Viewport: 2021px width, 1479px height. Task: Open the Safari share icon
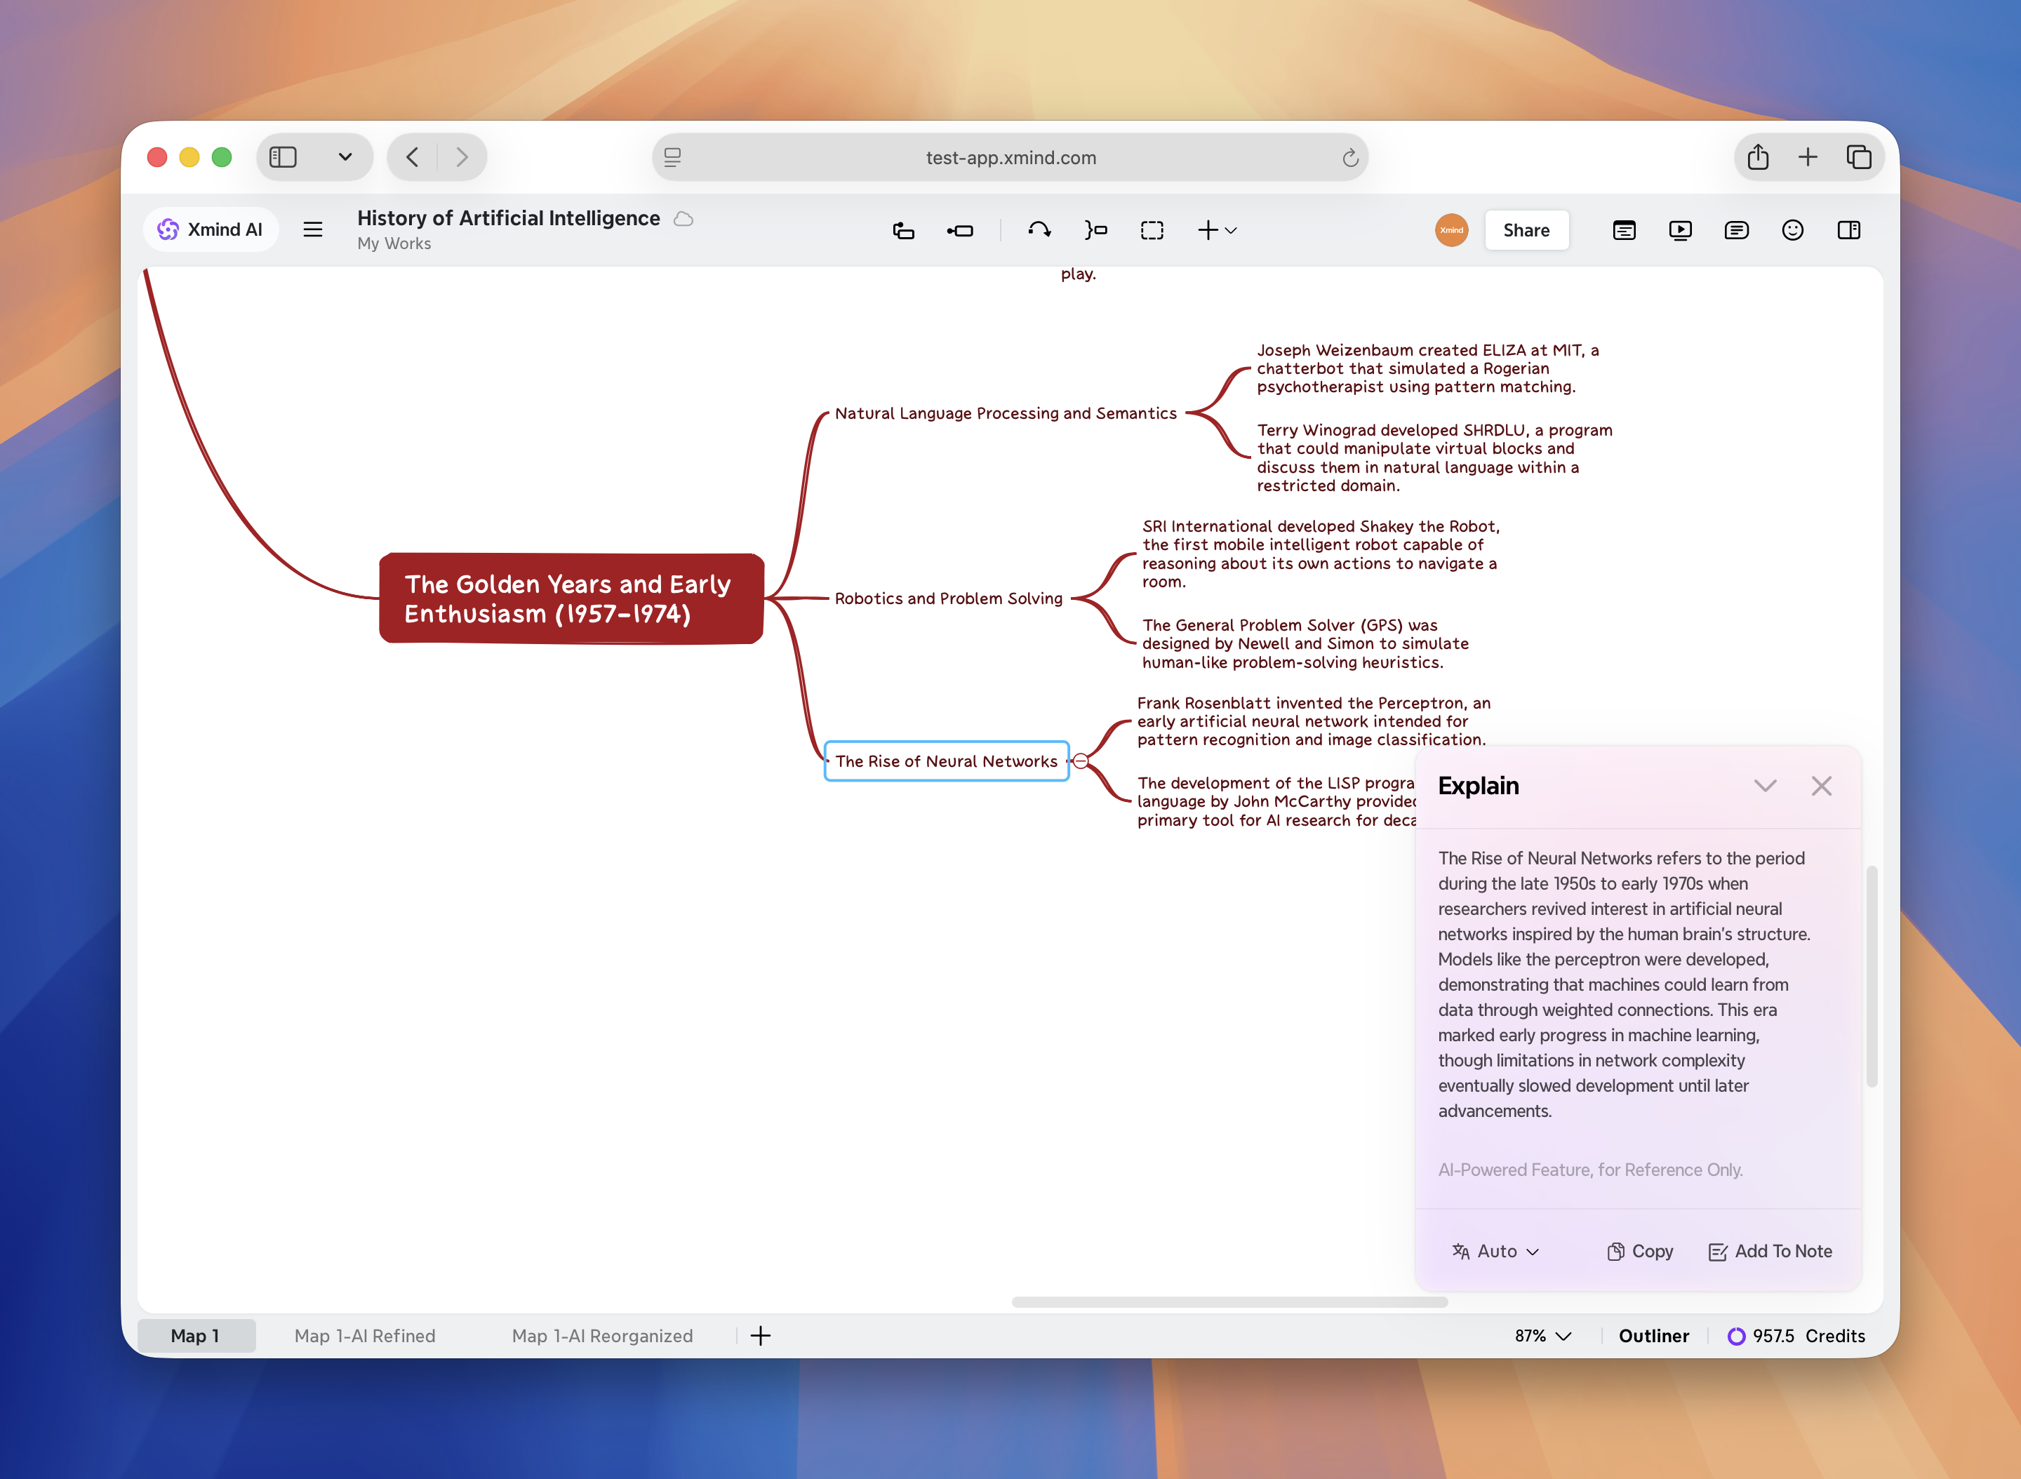(x=1758, y=158)
